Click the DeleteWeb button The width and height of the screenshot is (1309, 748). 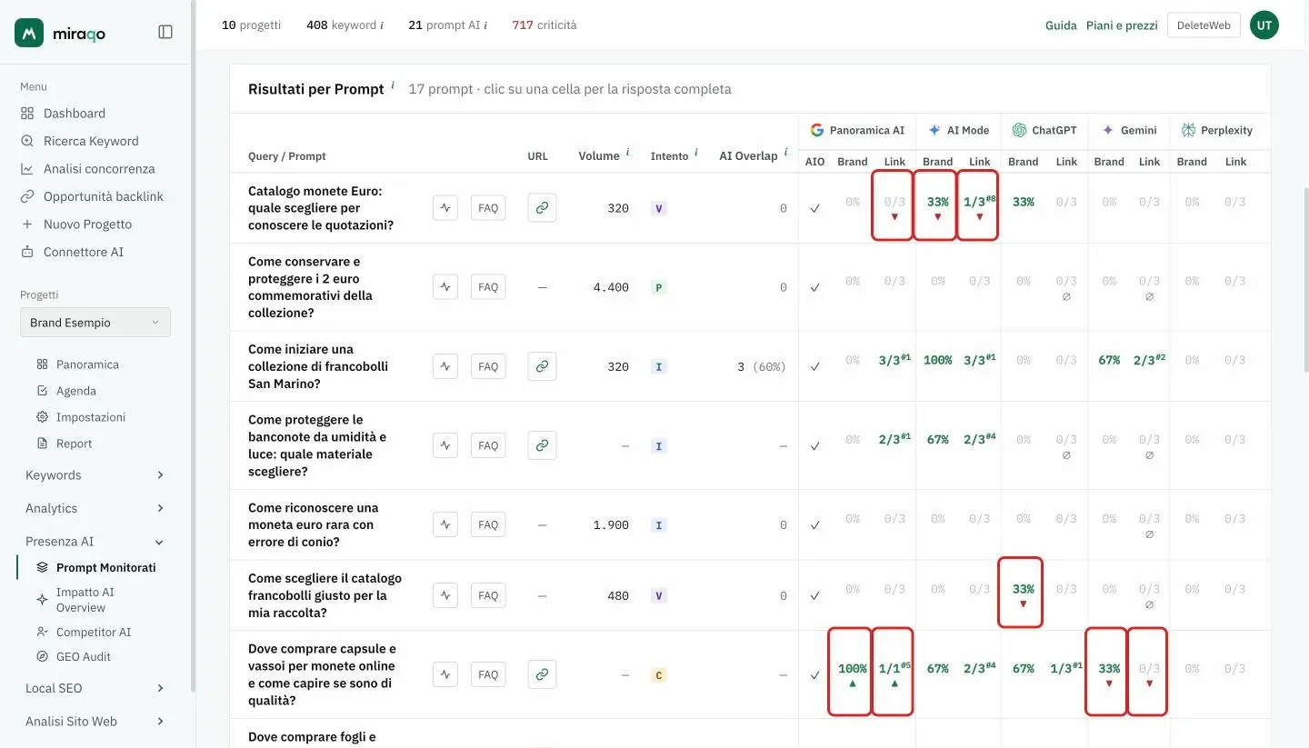pos(1204,25)
